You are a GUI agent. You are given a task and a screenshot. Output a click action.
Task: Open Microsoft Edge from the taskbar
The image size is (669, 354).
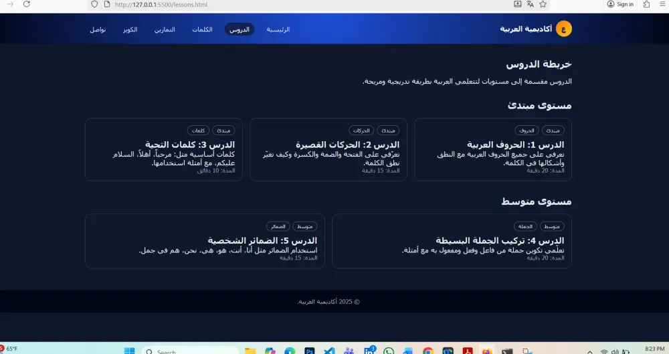[x=290, y=351]
